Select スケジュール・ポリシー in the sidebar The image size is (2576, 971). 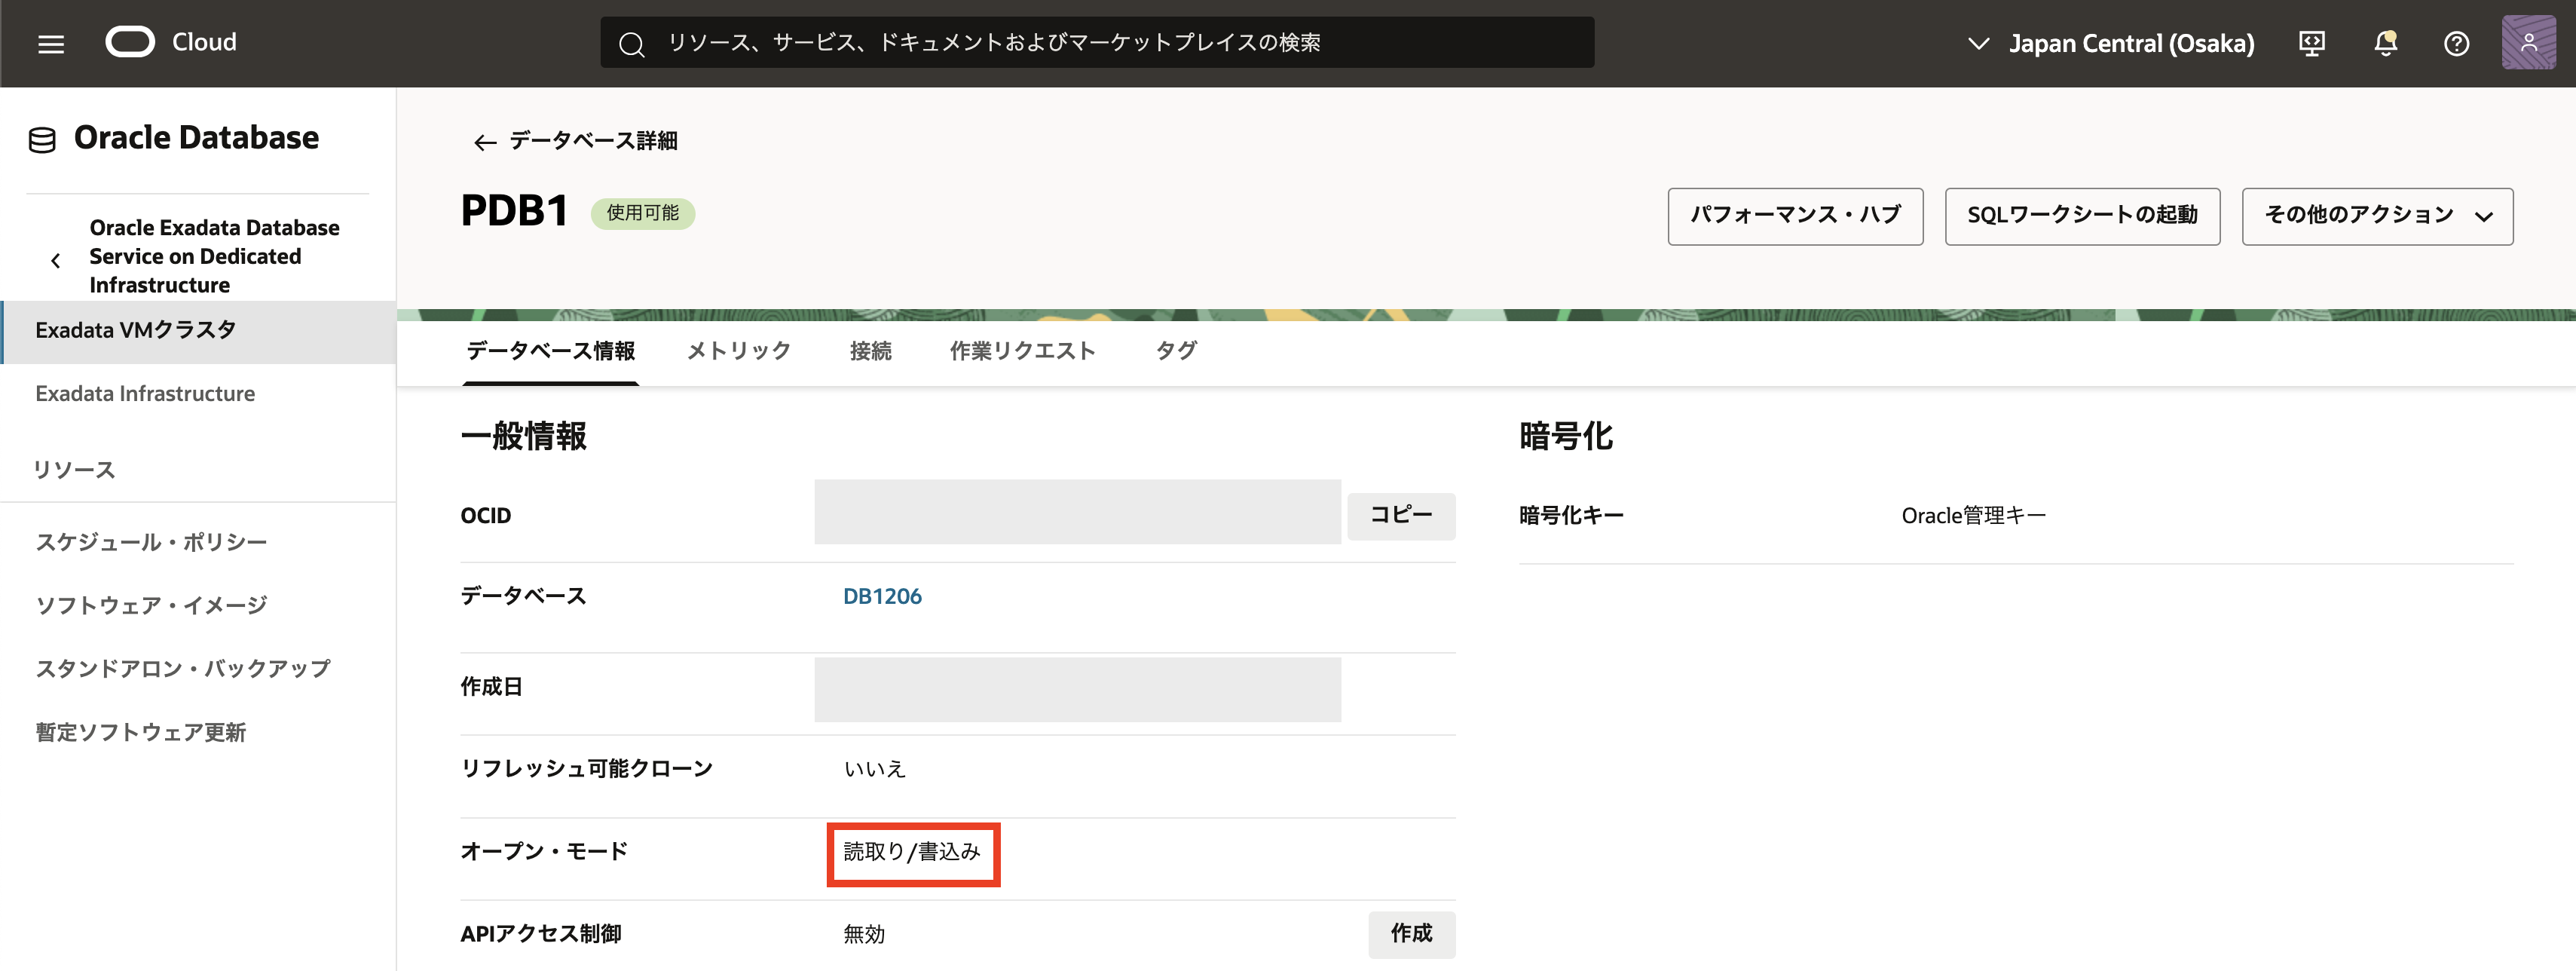click(x=151, y=542)
